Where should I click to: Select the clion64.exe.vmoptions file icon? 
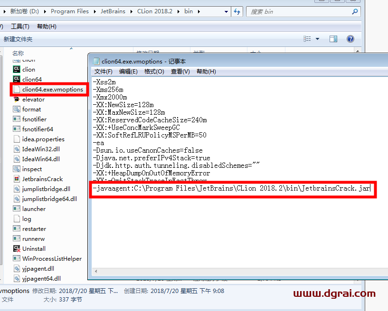tap(17, 89)
